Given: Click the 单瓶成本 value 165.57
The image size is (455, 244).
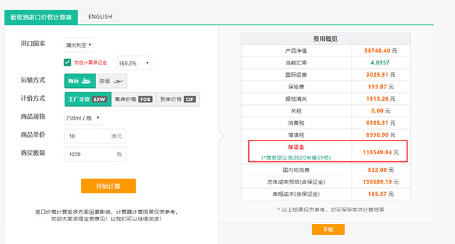Looking at the screenshot, I should (378, 194).
